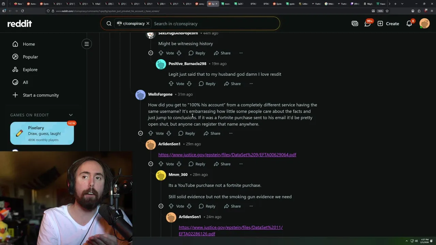The height and width of the screenshot is (245, 436).
Task: Open the EFTA00629064.pdf justice.gov link
Action: click(227, 154)
